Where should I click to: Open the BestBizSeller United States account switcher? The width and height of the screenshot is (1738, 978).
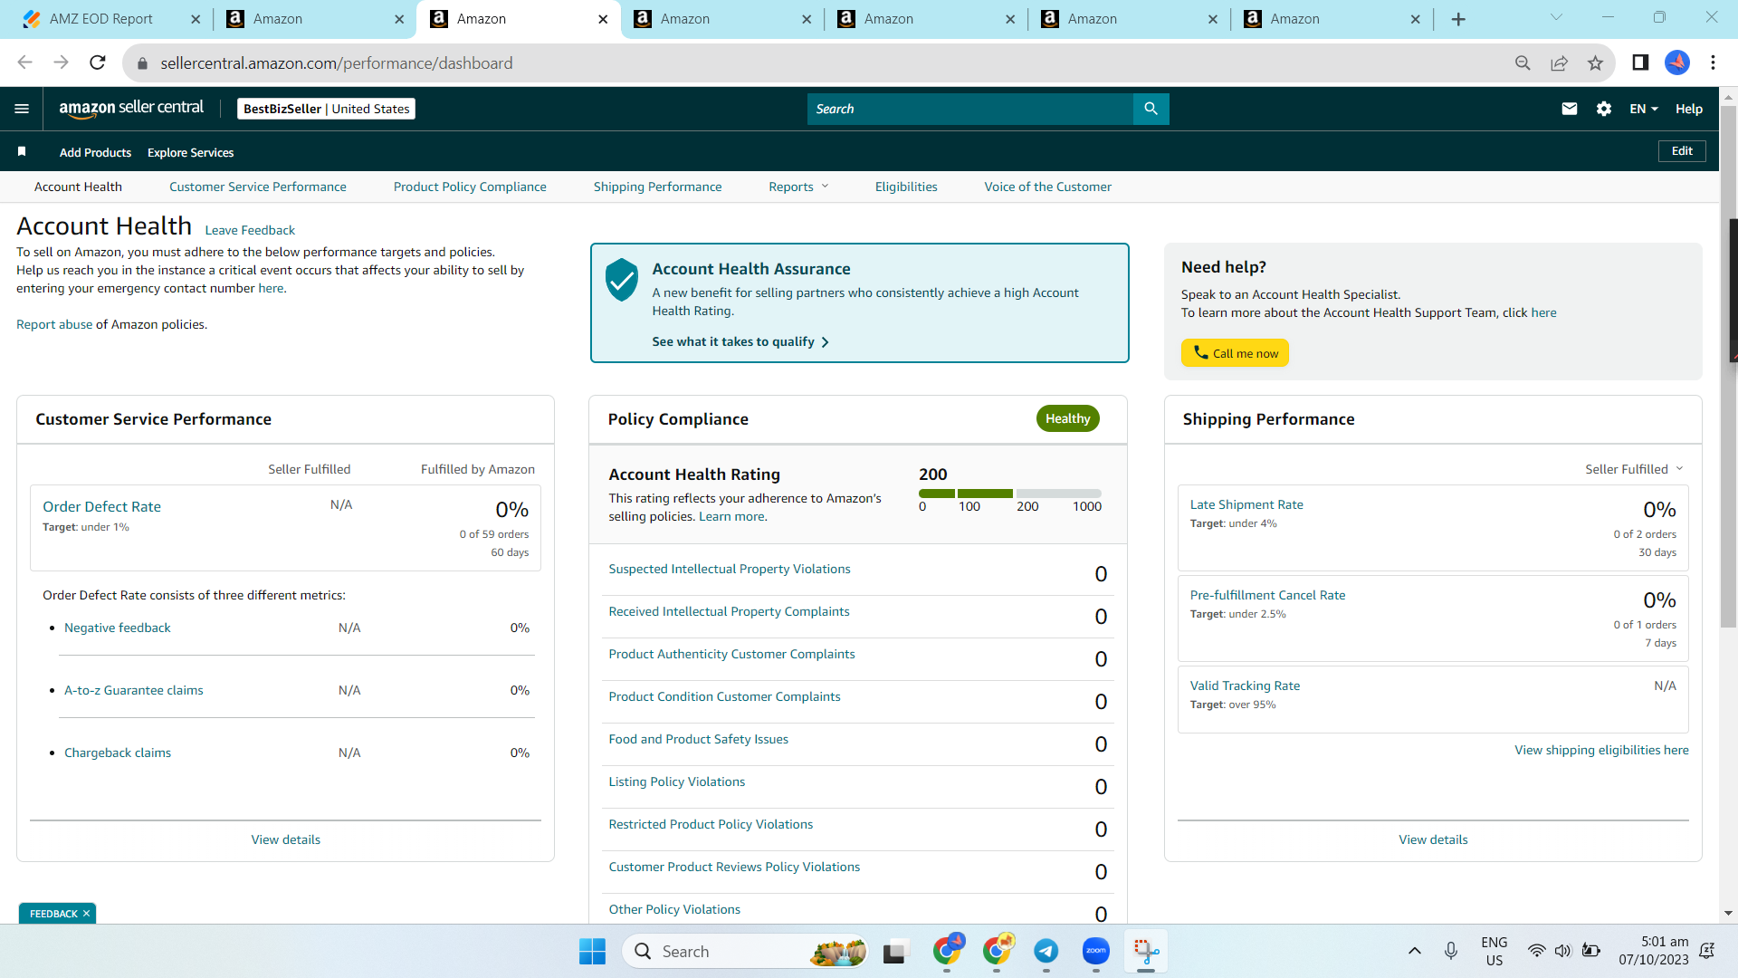point(326,109)
